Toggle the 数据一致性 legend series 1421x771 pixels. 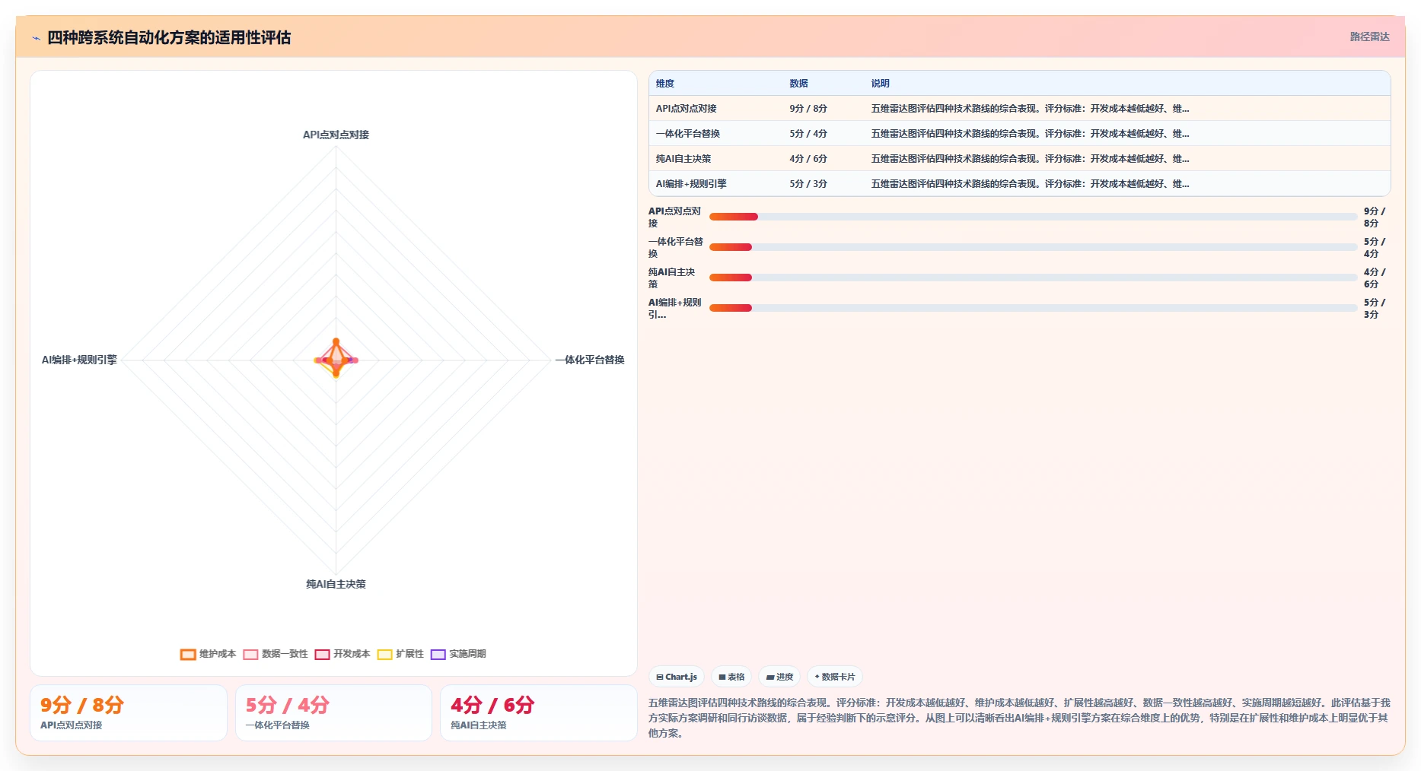coord(275,654)
